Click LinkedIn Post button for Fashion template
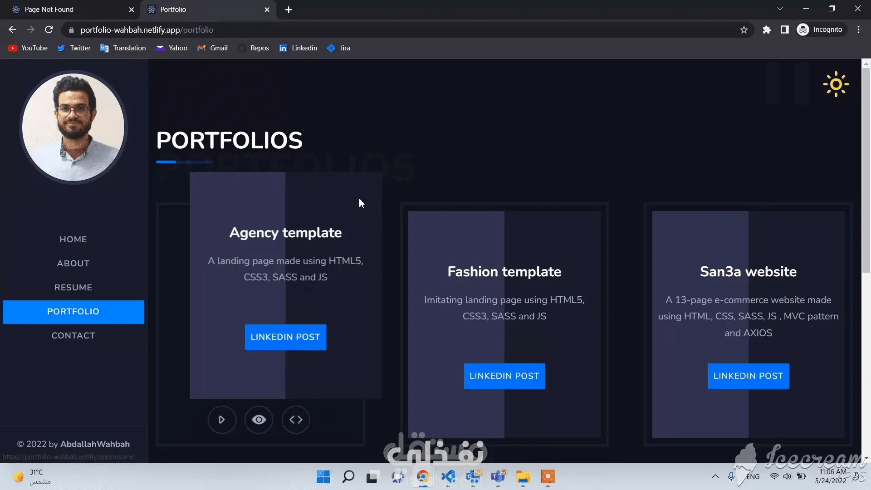 coord(504,376)
